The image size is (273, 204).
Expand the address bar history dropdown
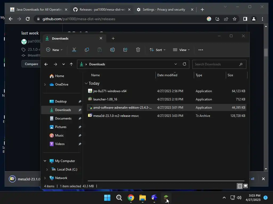(x=176, y=64)
